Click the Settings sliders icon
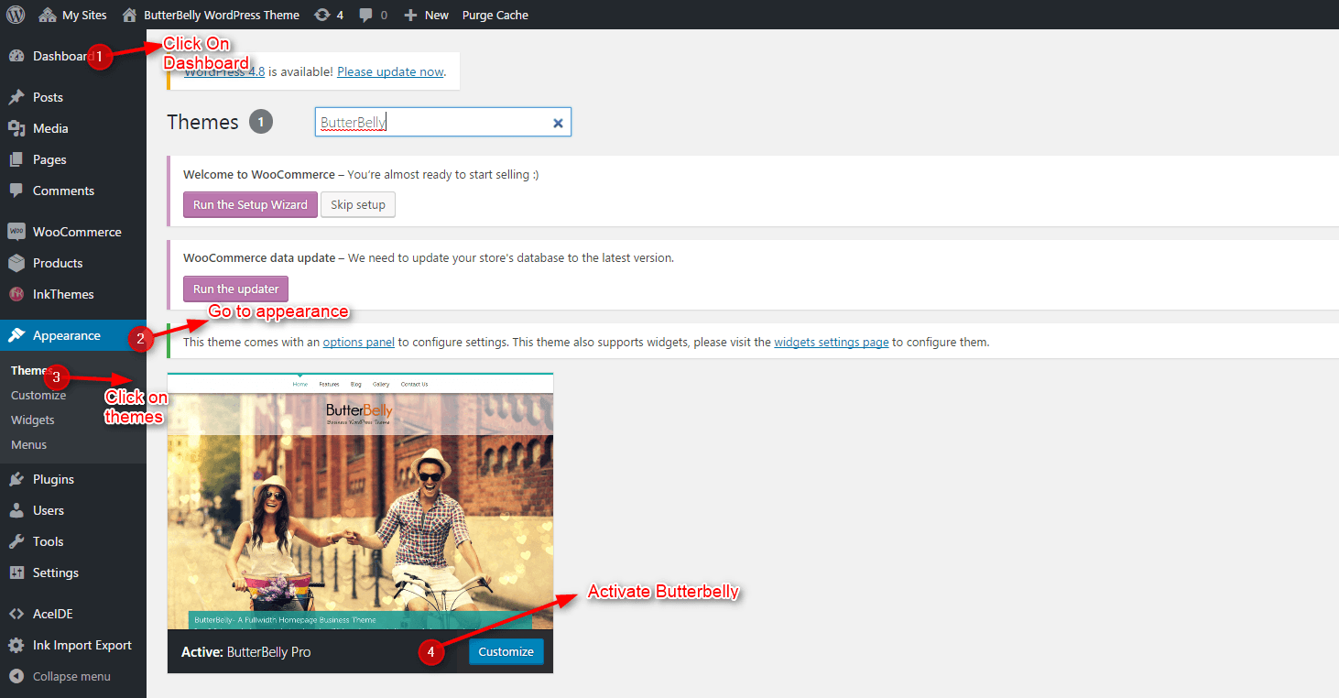Screen dimensions: 1339x698 click(16, 573)
